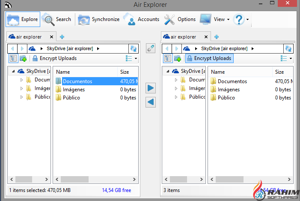Select Público folder in left file list
The image size is (300, 201).
pos(68,98)
